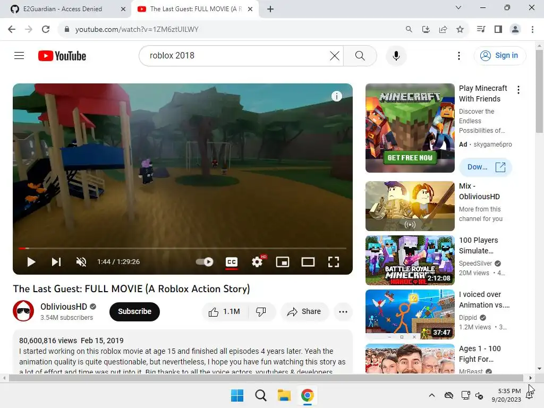This screenshot has width=544, height=408.
Task: Bookmark this tab with star
Action: (x=460, y=29)
